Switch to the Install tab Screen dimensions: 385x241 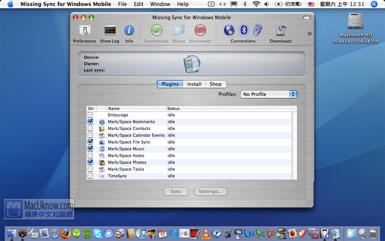click(194, 84)
